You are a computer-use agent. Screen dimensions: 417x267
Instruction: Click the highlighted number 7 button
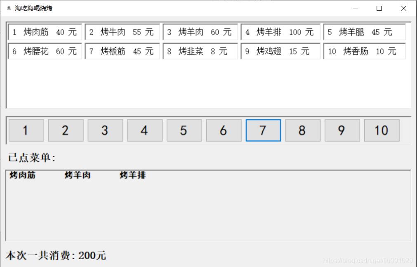(x=263, y=130)
